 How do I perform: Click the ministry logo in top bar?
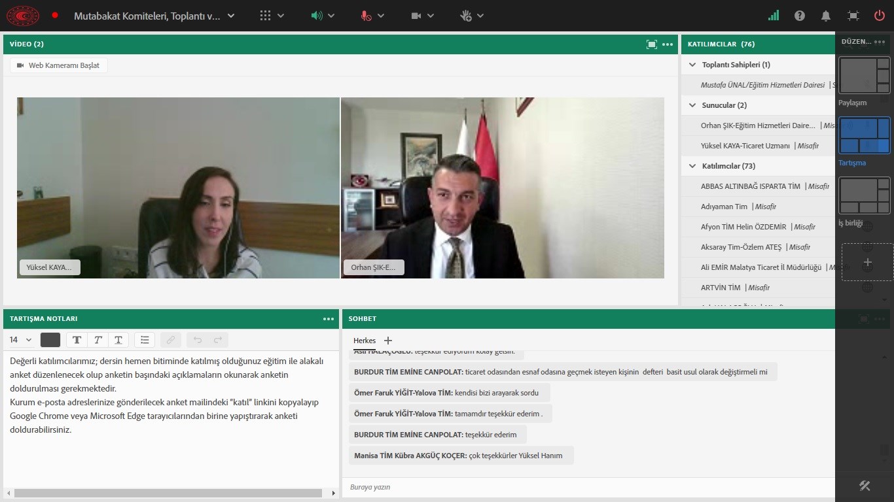(23, 15)
